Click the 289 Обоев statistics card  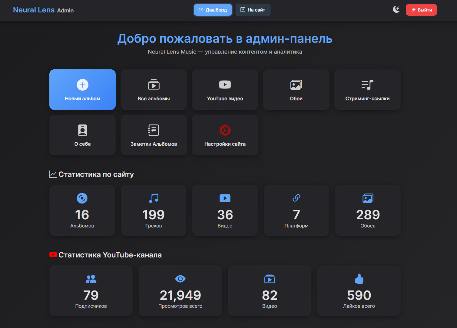[x=368, y=210]
